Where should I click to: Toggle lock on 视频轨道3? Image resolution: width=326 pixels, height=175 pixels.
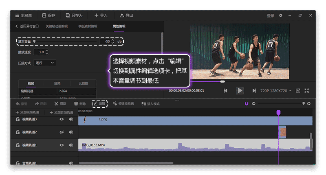(18, 119)
